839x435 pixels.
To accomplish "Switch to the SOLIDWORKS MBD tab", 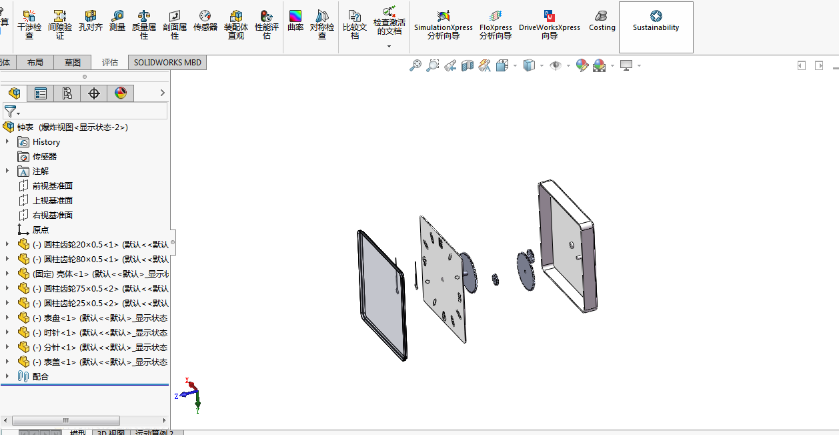I will tap(167, 62).
